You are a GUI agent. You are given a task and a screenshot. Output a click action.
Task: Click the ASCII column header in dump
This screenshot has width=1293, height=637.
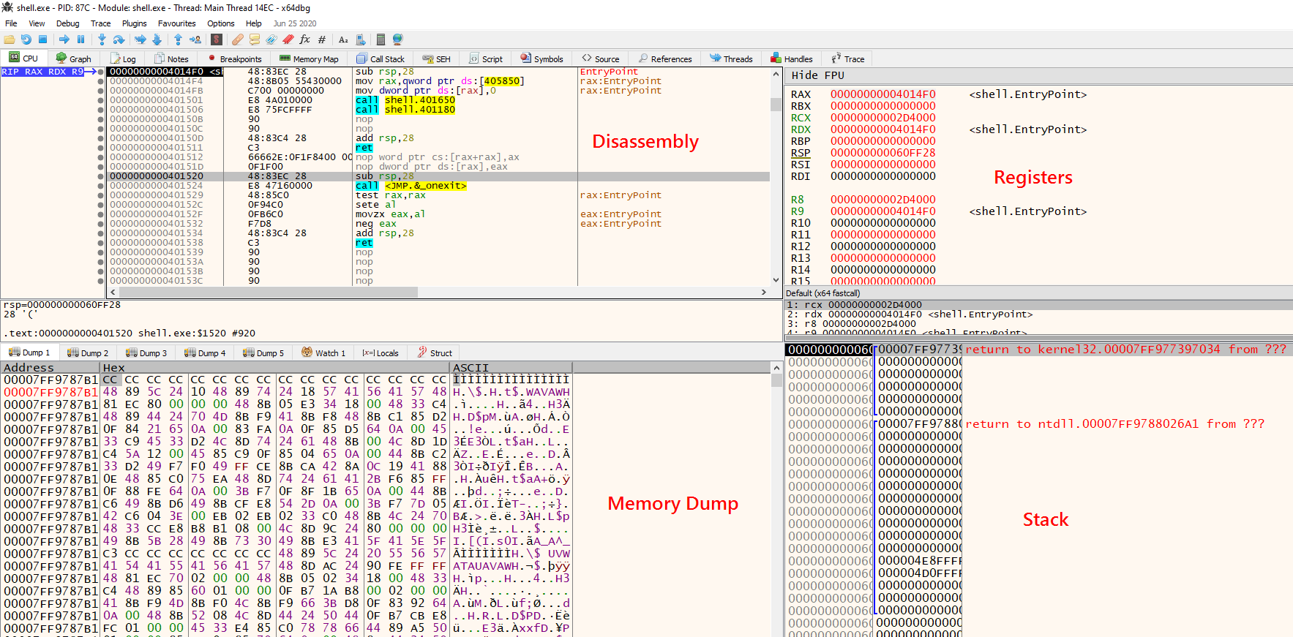pyautogui.click(x=511, y=368)
